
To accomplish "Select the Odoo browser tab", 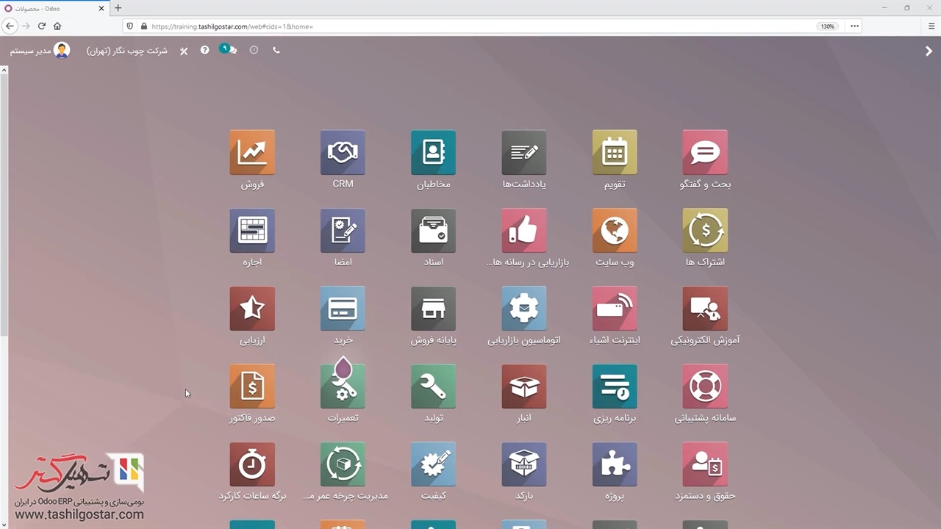I will click(51, 8).
